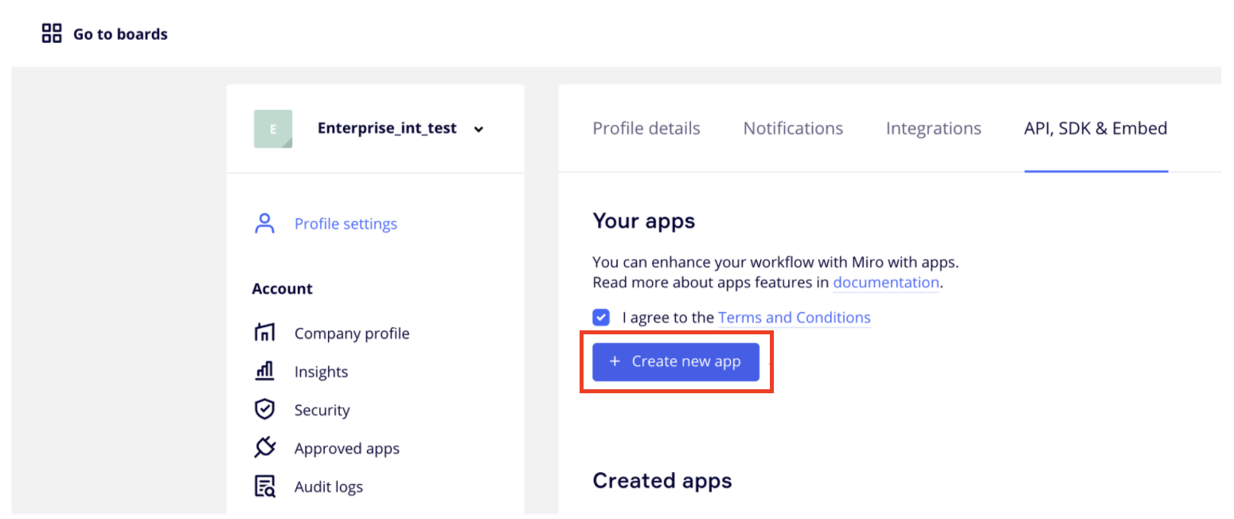Click the API, SDK & Embed tab

(x=1095, y=128)
